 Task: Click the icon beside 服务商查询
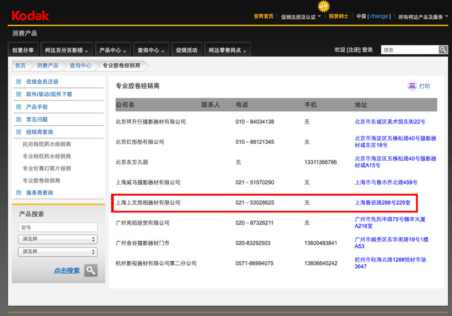click(x=19, y=193)
